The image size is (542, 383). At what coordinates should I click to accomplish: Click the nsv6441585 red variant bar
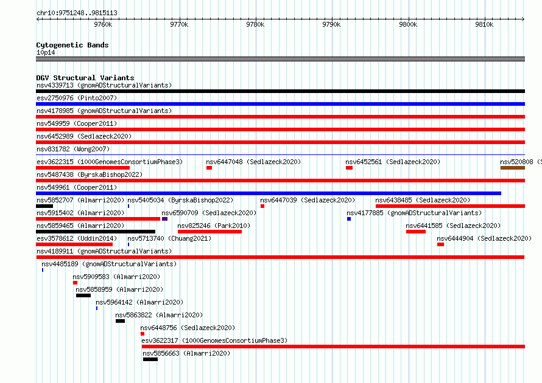[x=416, y=232]
